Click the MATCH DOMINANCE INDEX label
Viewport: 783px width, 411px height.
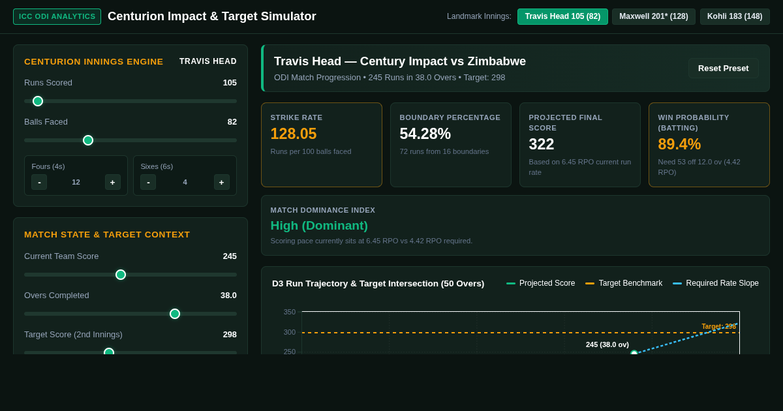323,210
